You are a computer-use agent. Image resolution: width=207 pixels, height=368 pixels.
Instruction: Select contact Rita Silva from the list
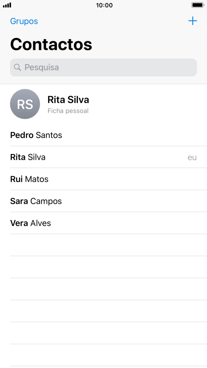coord(28,157)
